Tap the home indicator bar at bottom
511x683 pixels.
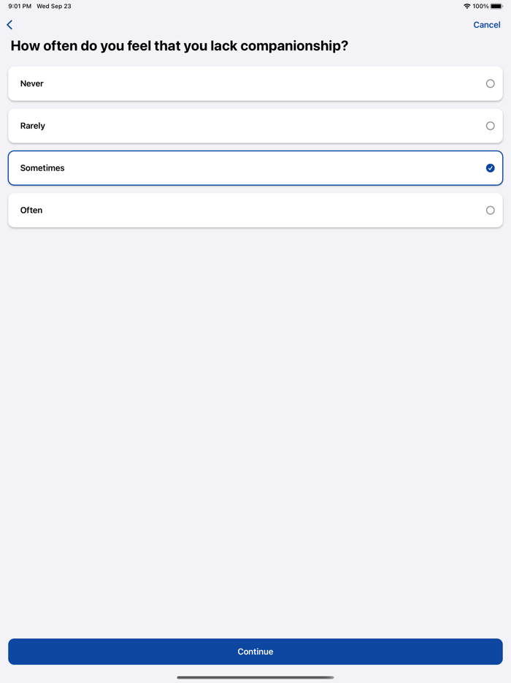coord(255,676)
